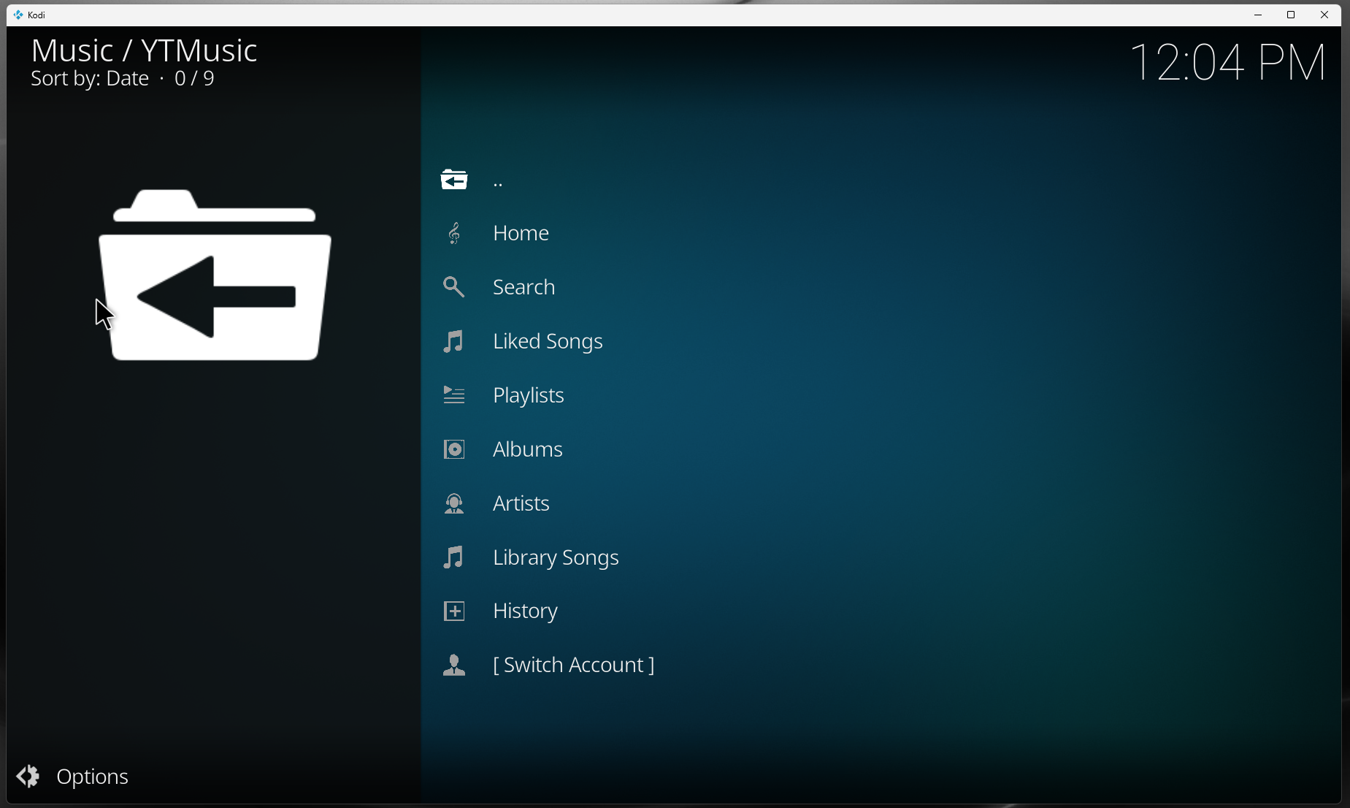Click the Sort by: Date label
The height and width of the screenshot is (808, 1350).
(90, 79)
